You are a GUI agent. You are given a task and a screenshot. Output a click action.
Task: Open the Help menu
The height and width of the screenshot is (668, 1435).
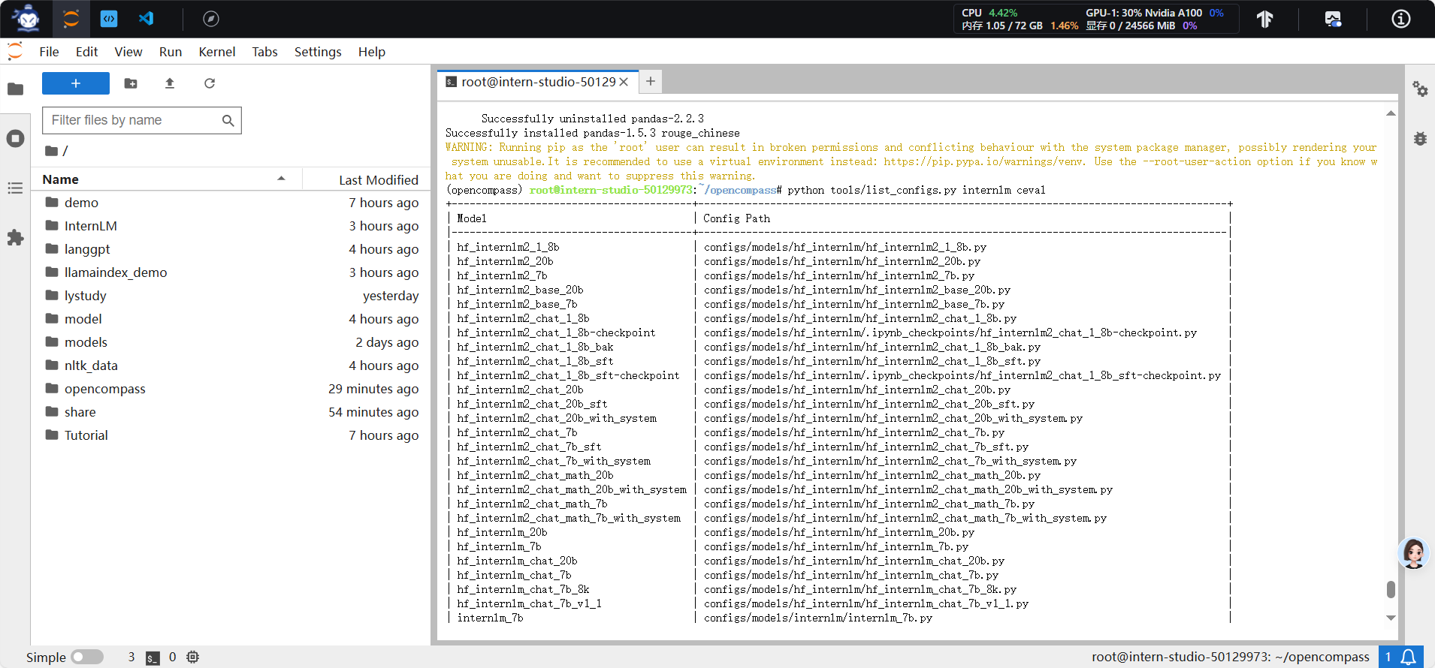point(371,51)
